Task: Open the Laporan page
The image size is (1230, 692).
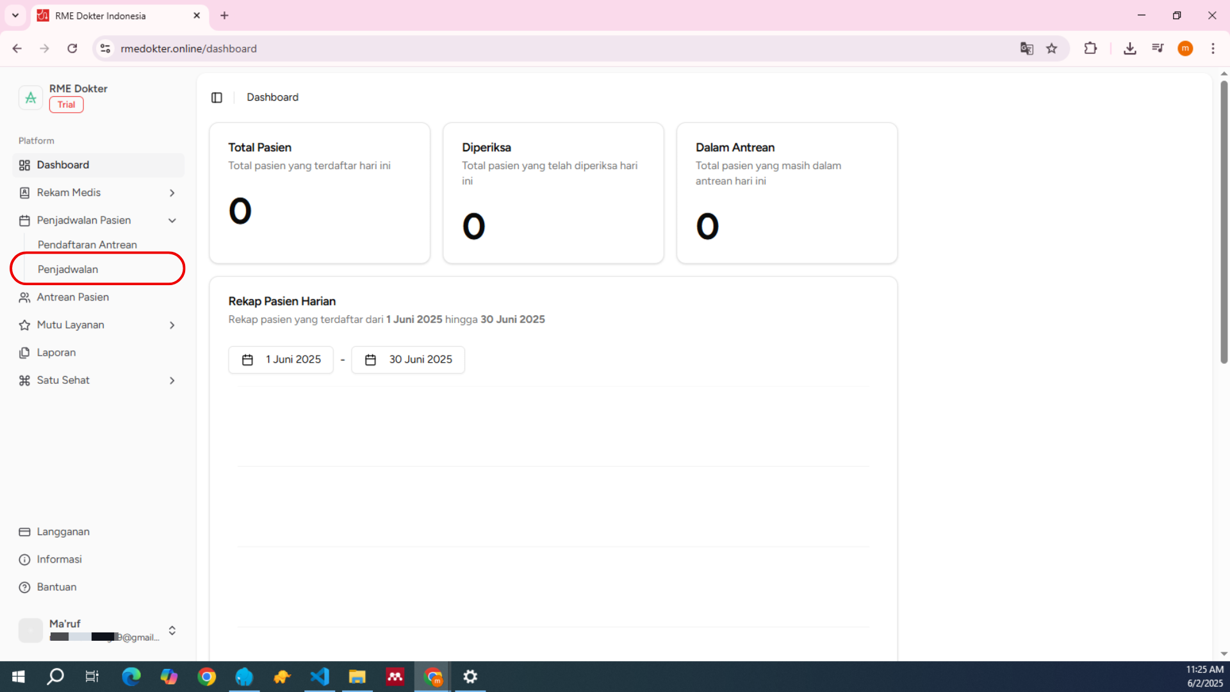Action: 56,352
